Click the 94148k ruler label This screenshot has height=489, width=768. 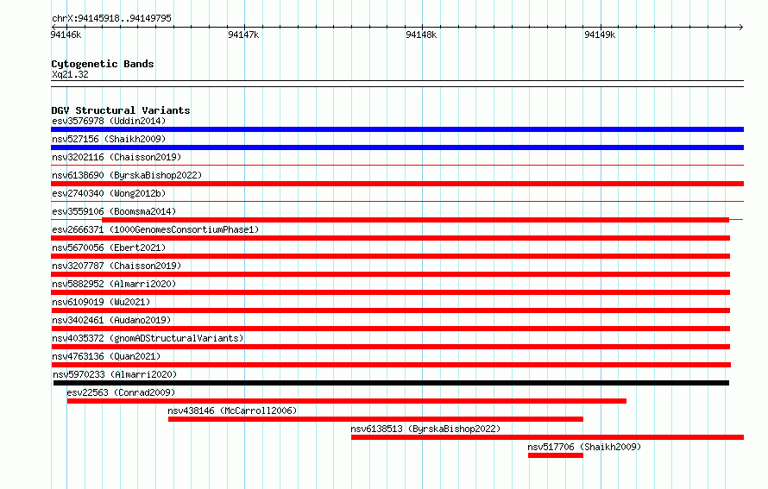point(421,34)
